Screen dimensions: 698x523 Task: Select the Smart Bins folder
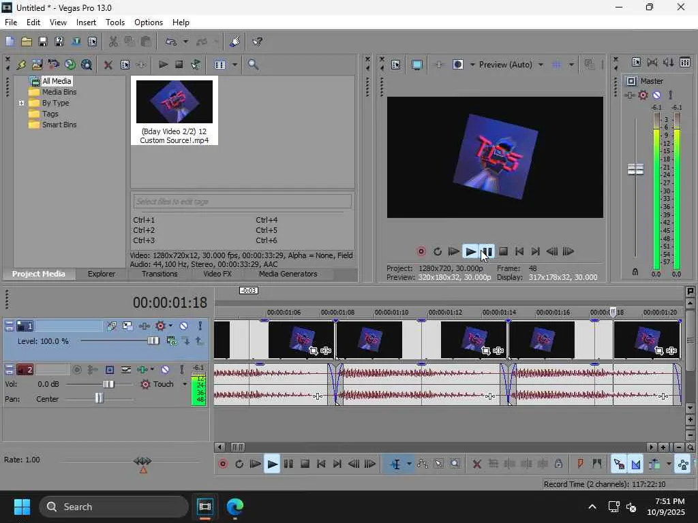coord(59,125)
